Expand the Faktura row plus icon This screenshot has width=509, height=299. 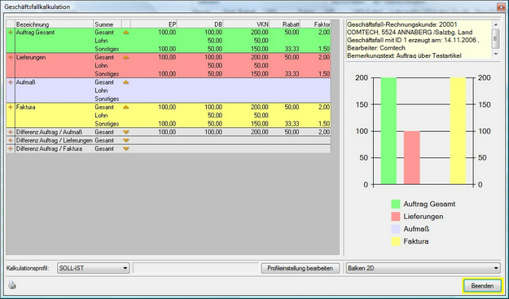coord(11,107)
